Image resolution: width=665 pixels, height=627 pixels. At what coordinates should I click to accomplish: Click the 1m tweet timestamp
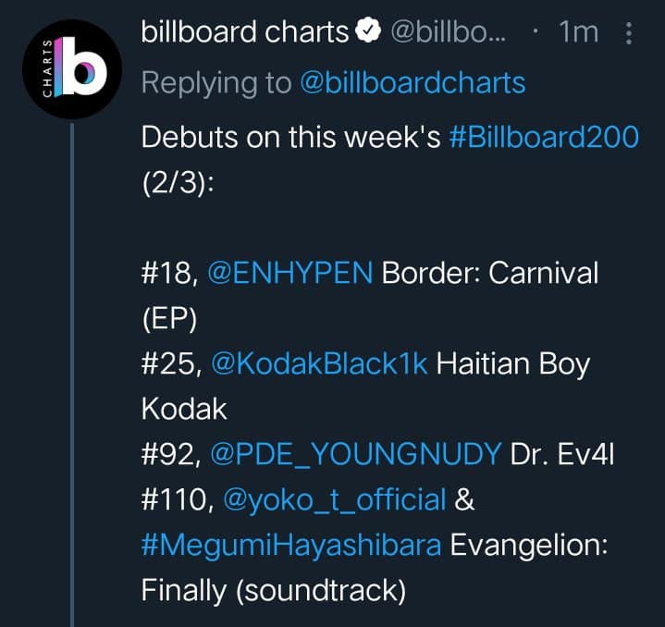tap(579, 33)
